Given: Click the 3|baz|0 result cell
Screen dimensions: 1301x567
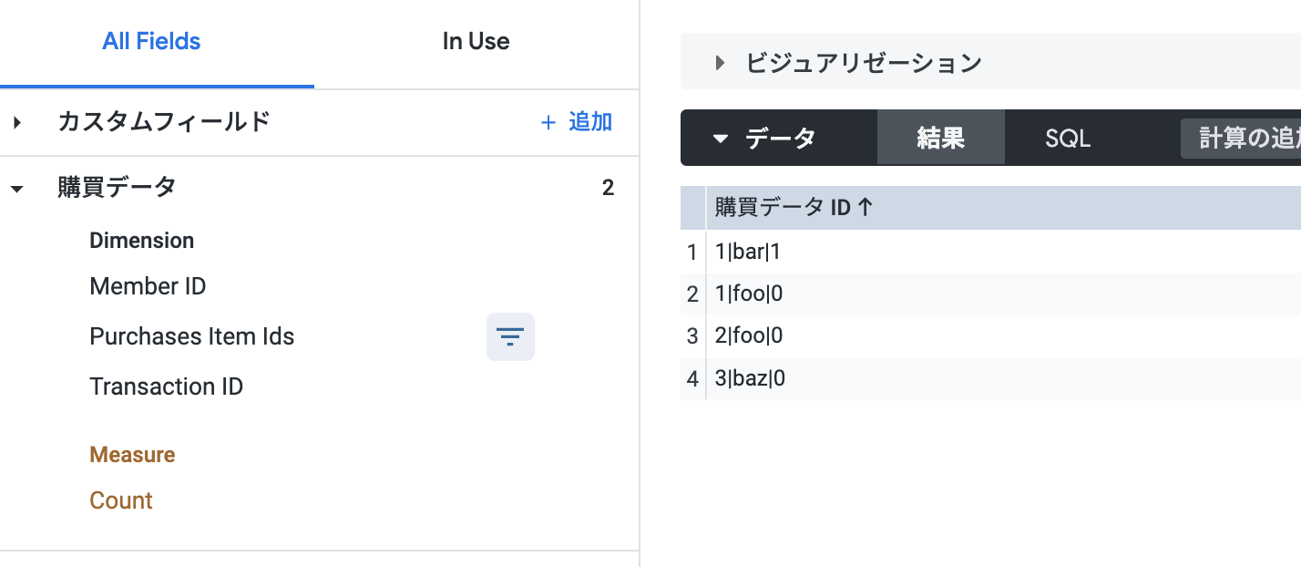Looking at the screenshot, I should click(750, 378).
